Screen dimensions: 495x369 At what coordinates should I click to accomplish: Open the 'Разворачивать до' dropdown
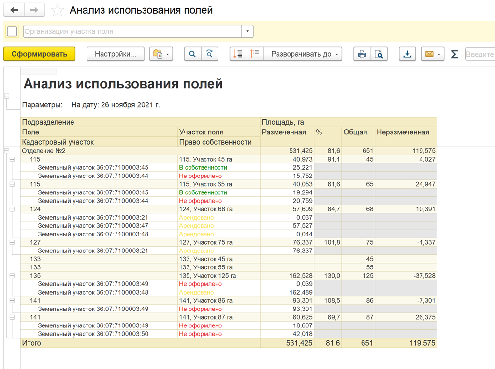tap(304, 54)
